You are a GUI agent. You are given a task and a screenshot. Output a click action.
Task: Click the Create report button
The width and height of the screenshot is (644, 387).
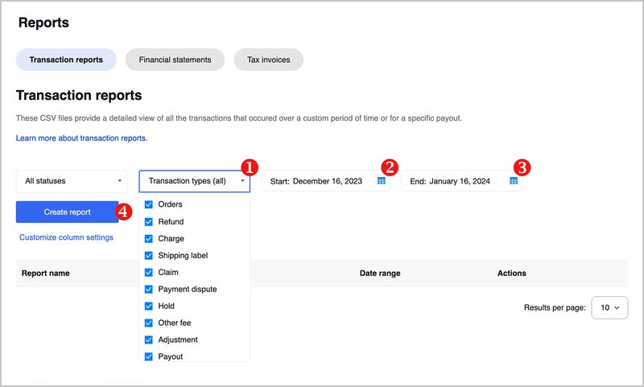tap(68, 212)
